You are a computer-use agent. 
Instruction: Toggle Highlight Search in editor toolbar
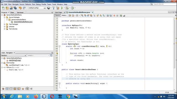coord(91,15)
